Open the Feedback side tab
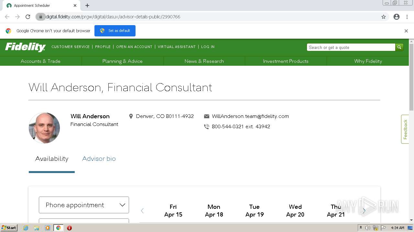This screenshot has height=232, width=414. tap(405, 129)
